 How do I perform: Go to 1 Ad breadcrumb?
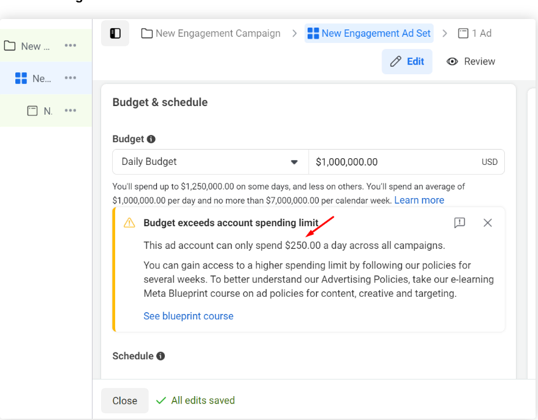point(475,34)
